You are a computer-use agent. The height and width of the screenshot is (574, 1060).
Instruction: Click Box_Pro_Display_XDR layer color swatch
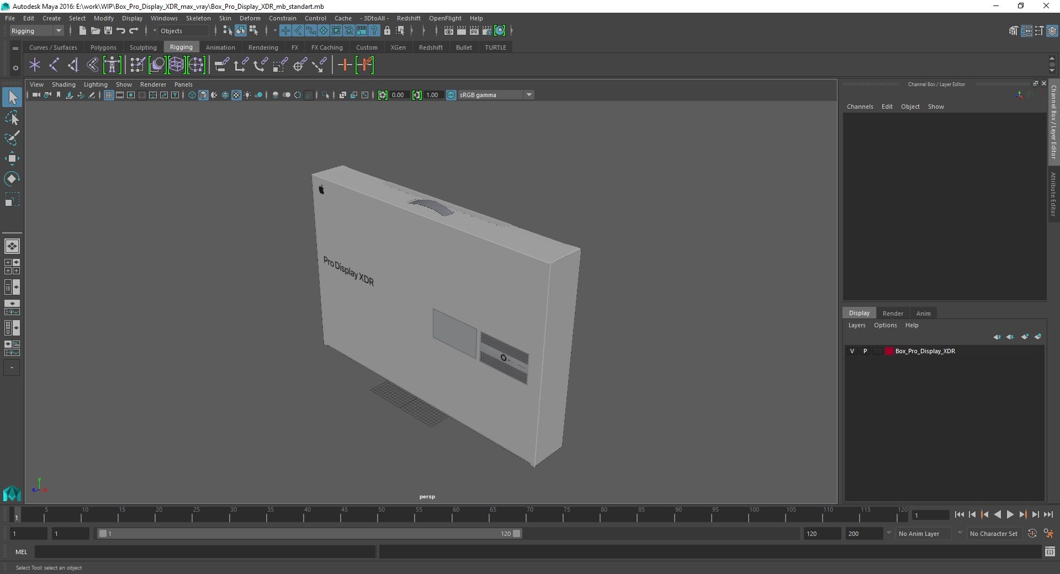(889, 351)
